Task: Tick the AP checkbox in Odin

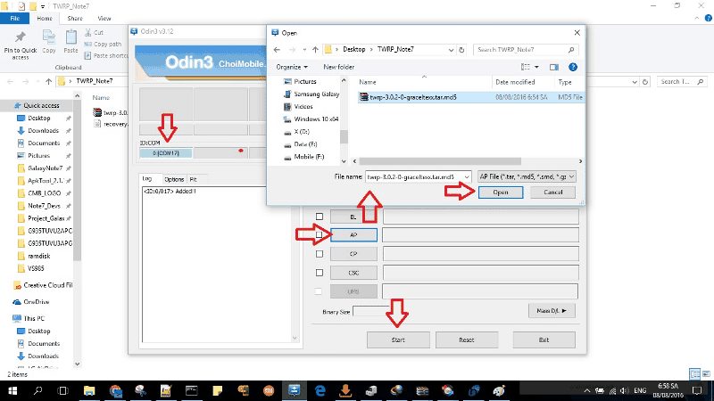Action: pos(320,235)
